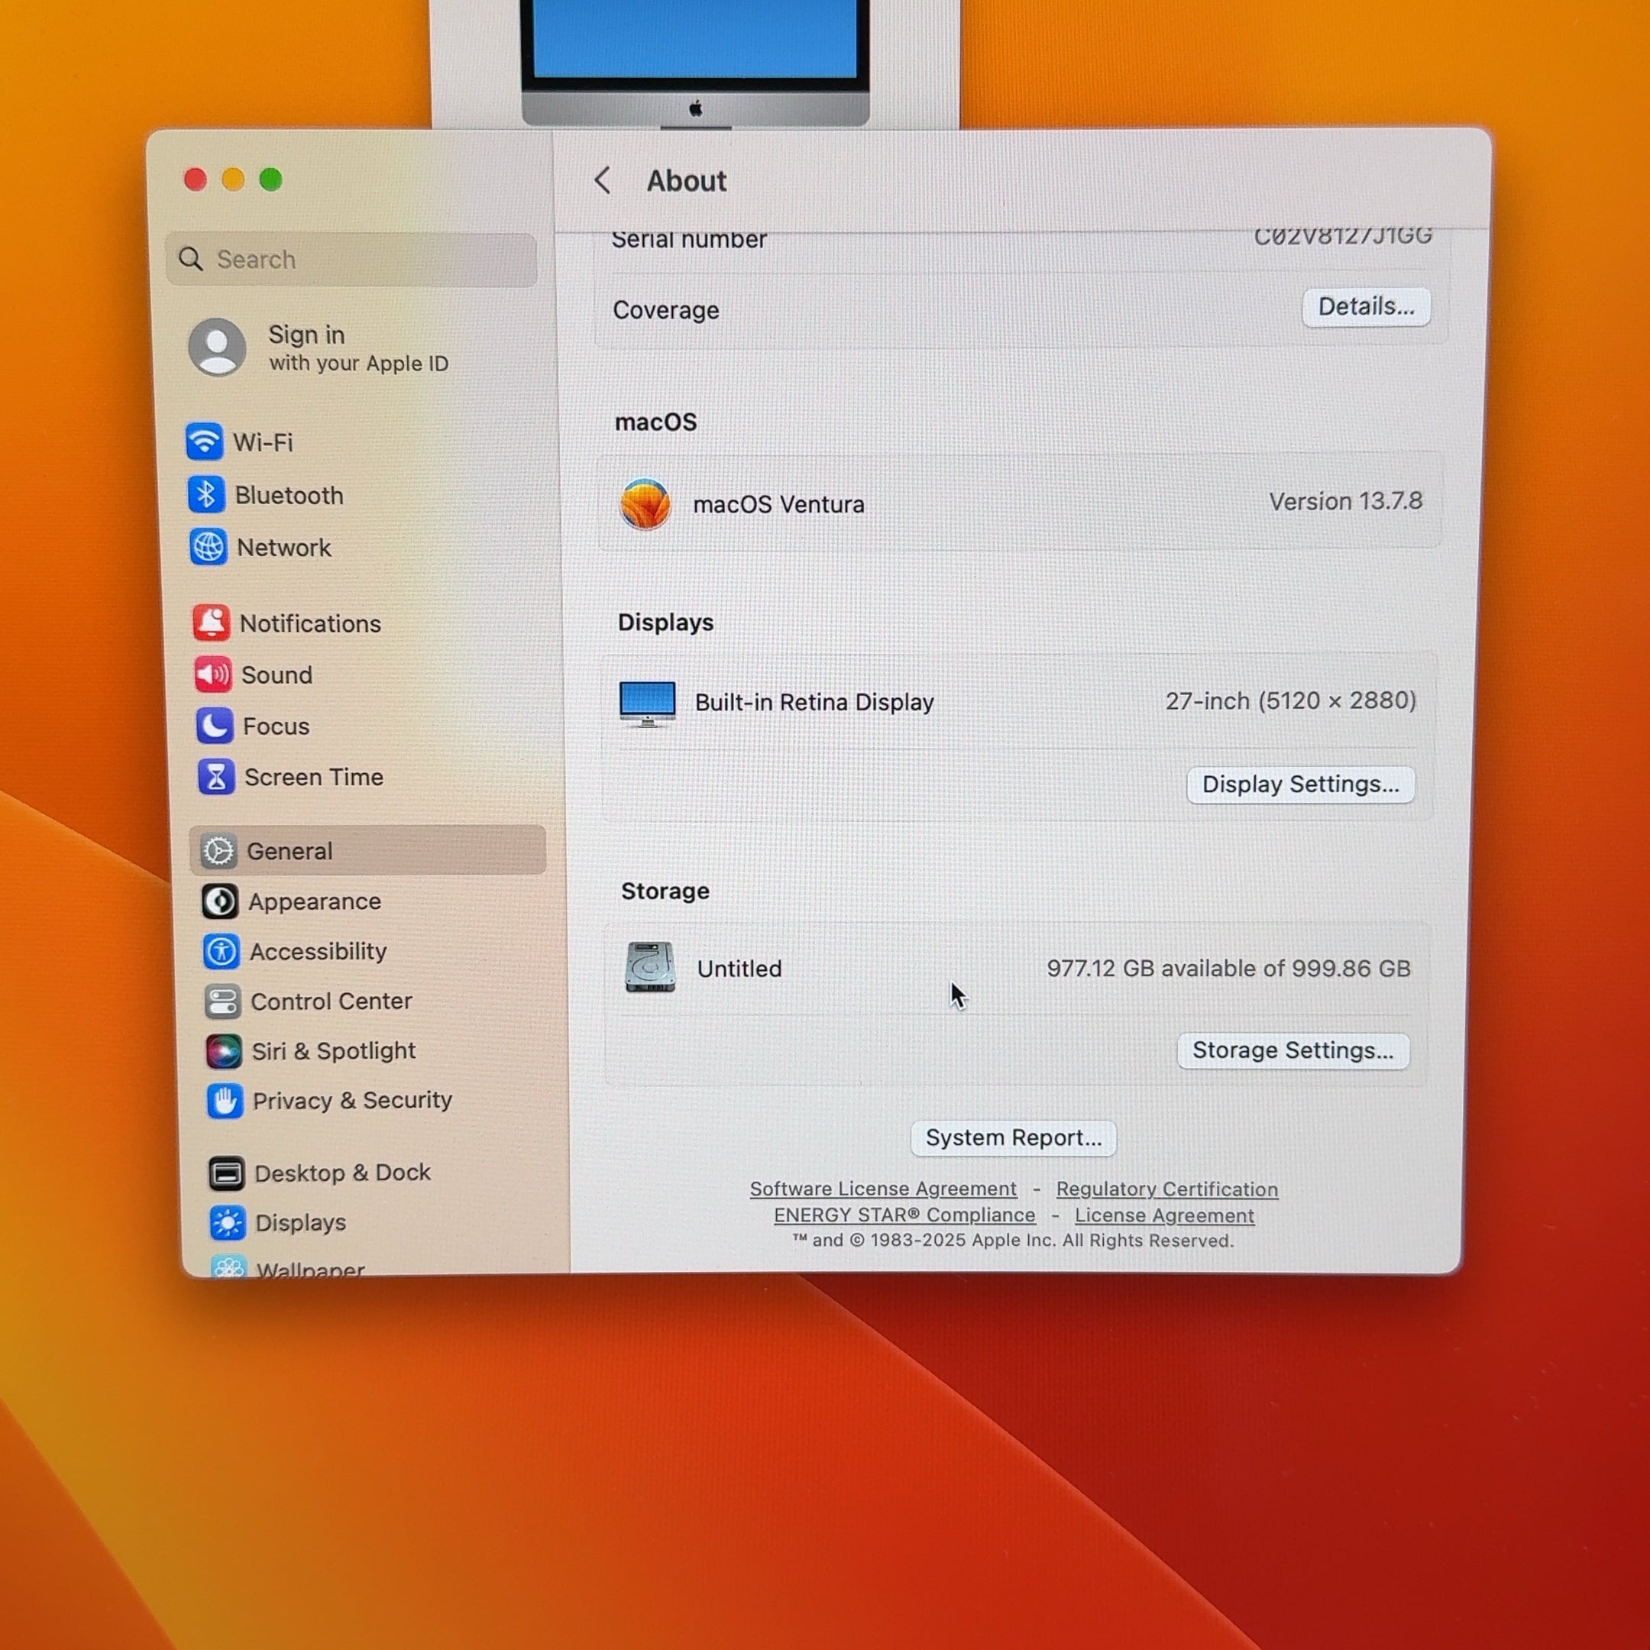Open ENERGY STAR Compliance link
This screenshot has height=1650, width=1650.
(904, 1215)
